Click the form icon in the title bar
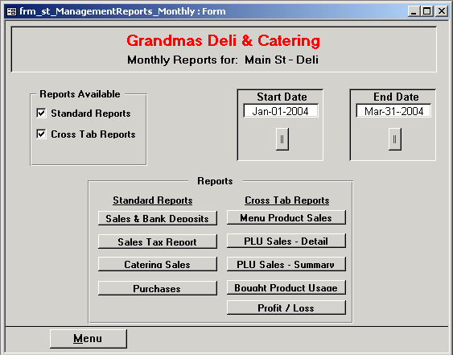 coord(11,11)
